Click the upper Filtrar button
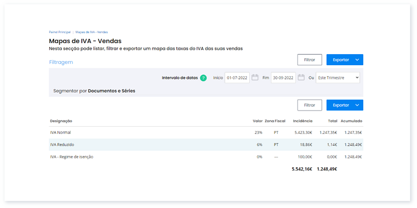 [310, 60]
